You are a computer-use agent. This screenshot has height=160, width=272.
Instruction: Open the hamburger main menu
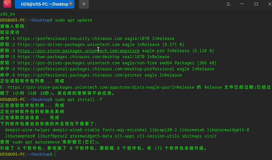tap(228, 4)
